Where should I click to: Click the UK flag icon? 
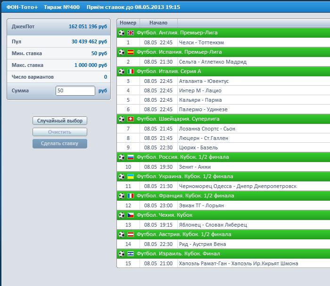[x=131, y=33]
